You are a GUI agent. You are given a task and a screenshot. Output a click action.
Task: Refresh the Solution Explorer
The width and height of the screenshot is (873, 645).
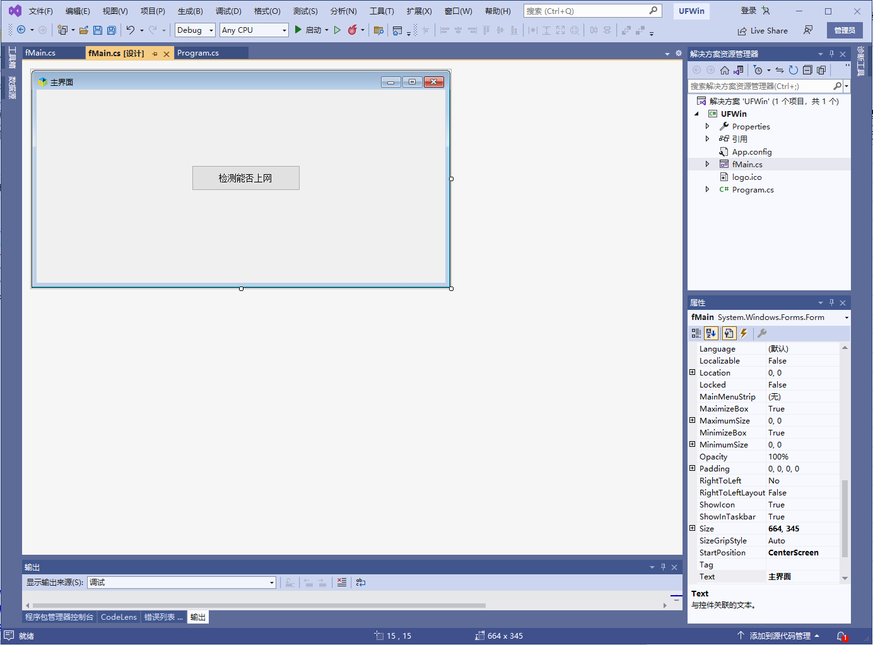(x=794, y=70)
